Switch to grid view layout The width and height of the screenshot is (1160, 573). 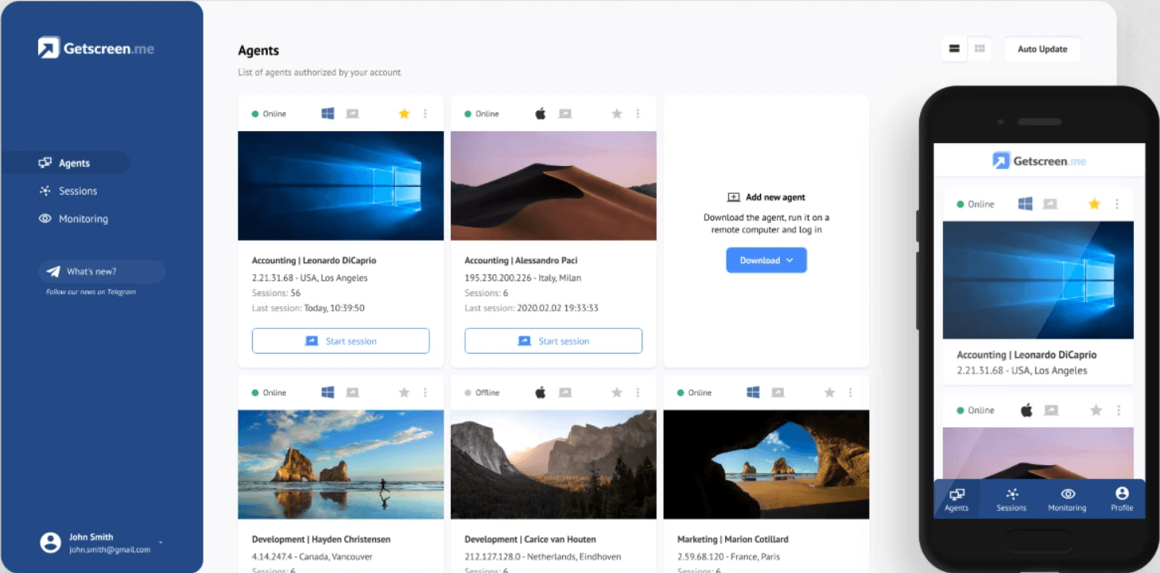980,48
